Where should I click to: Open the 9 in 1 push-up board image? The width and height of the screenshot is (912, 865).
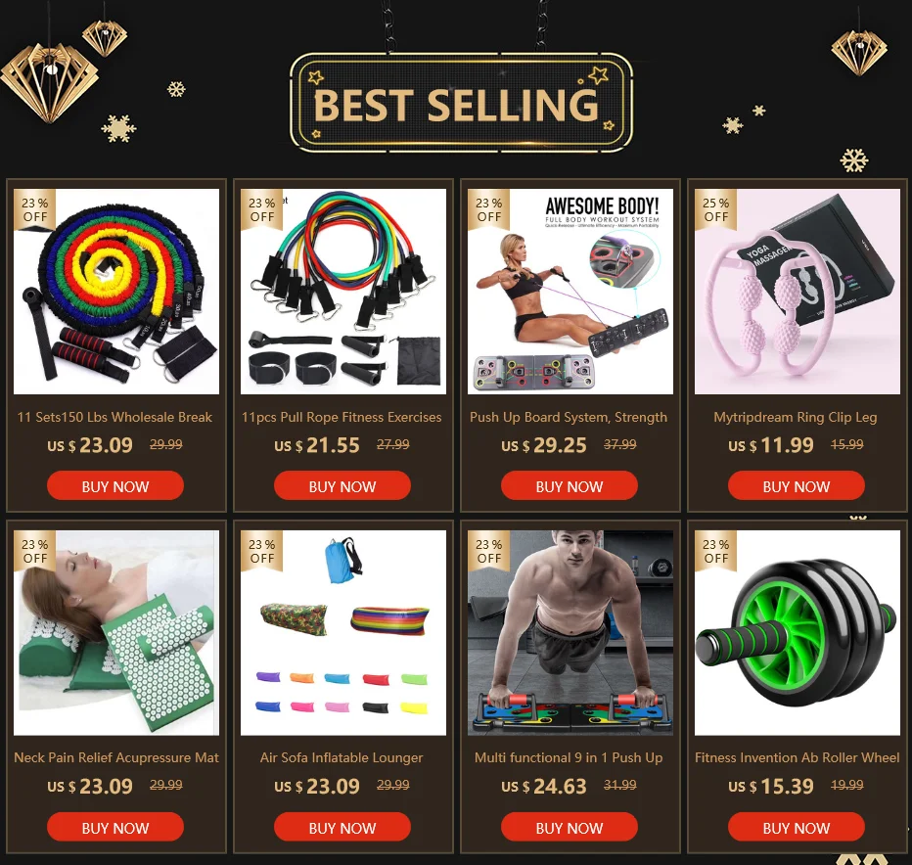tap(570, 633)
